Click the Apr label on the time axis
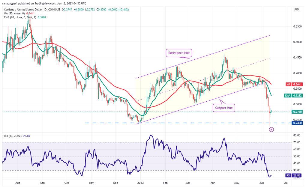 click(213, 183)
